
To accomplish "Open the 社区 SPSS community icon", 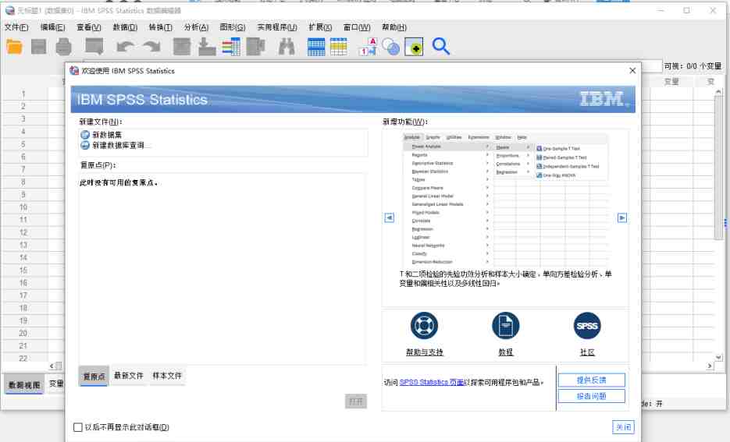I will coord(587,325).
